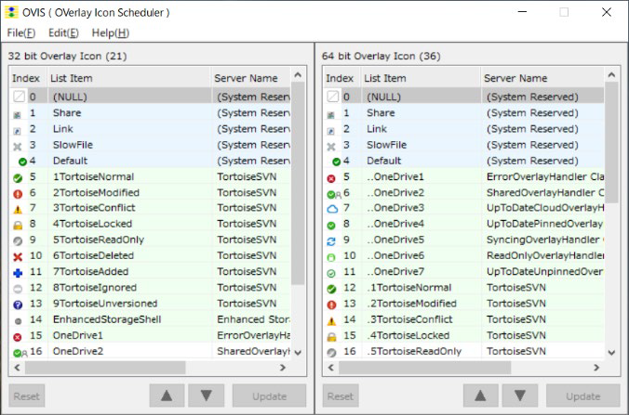Image resolution: width=629 pixels, height=415 pixels.
Task: Move item down in the 32 bit list
Action: 207,396
